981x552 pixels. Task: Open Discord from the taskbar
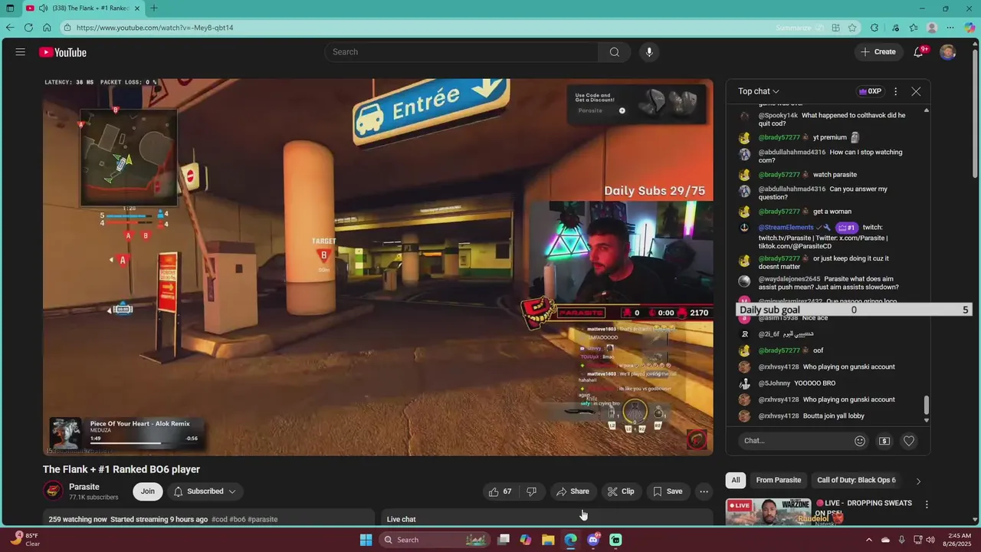(593, 540)
